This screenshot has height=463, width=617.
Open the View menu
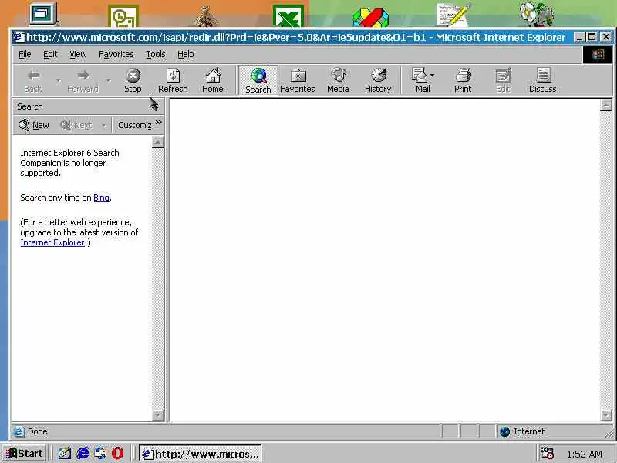(x=78, y=54)
